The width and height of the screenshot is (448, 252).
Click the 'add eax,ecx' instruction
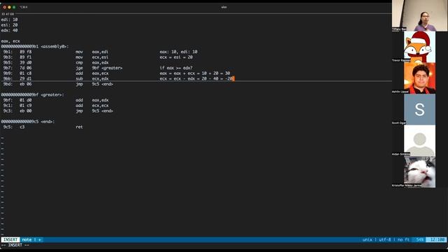(92, 73)
